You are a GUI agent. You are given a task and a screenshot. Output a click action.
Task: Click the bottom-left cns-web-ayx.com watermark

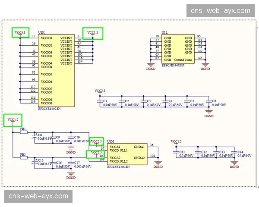click(x=38, y=196)
